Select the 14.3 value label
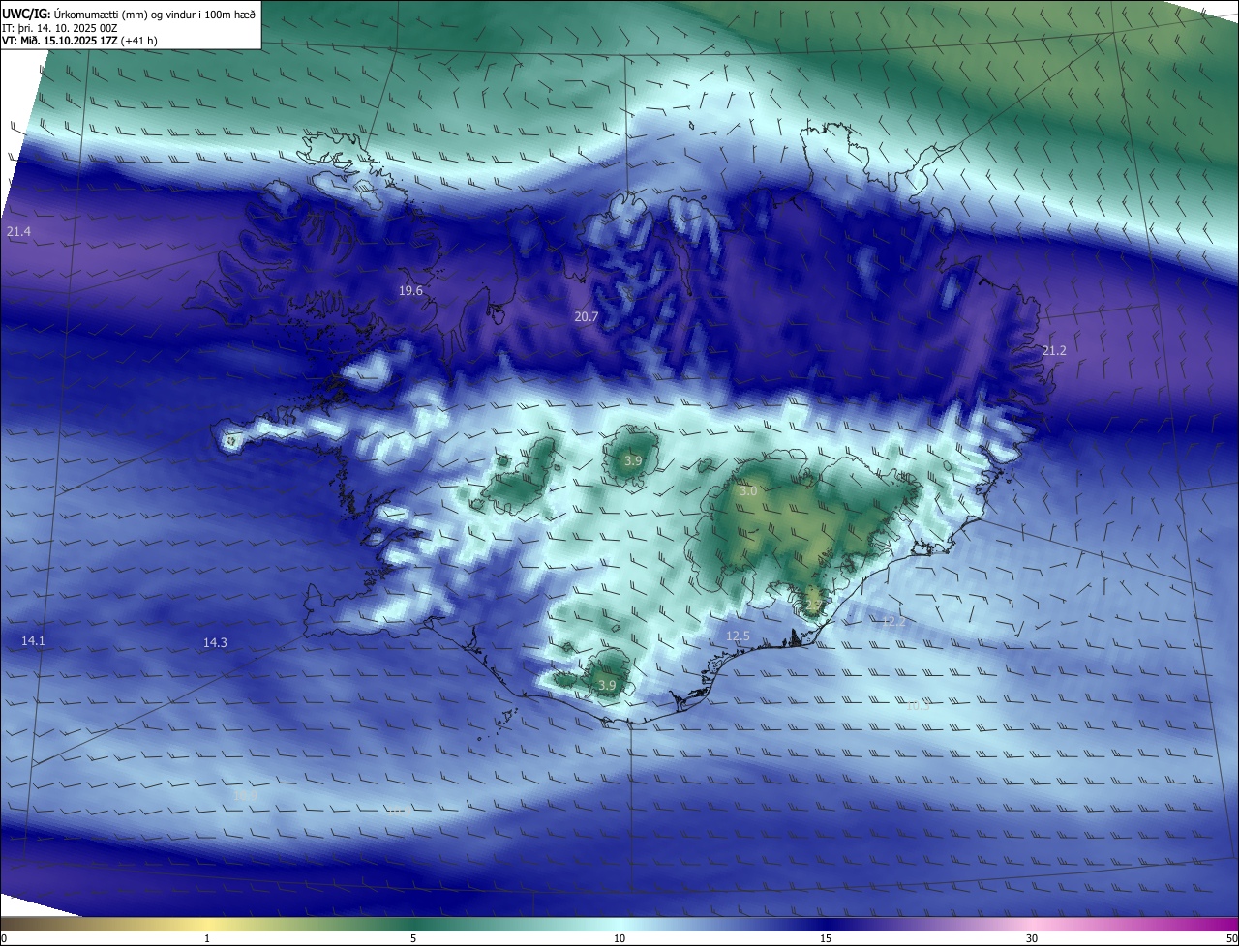The width and height of the screenshot is (1239, 946). pyautogui.click(x=215, y=642)
